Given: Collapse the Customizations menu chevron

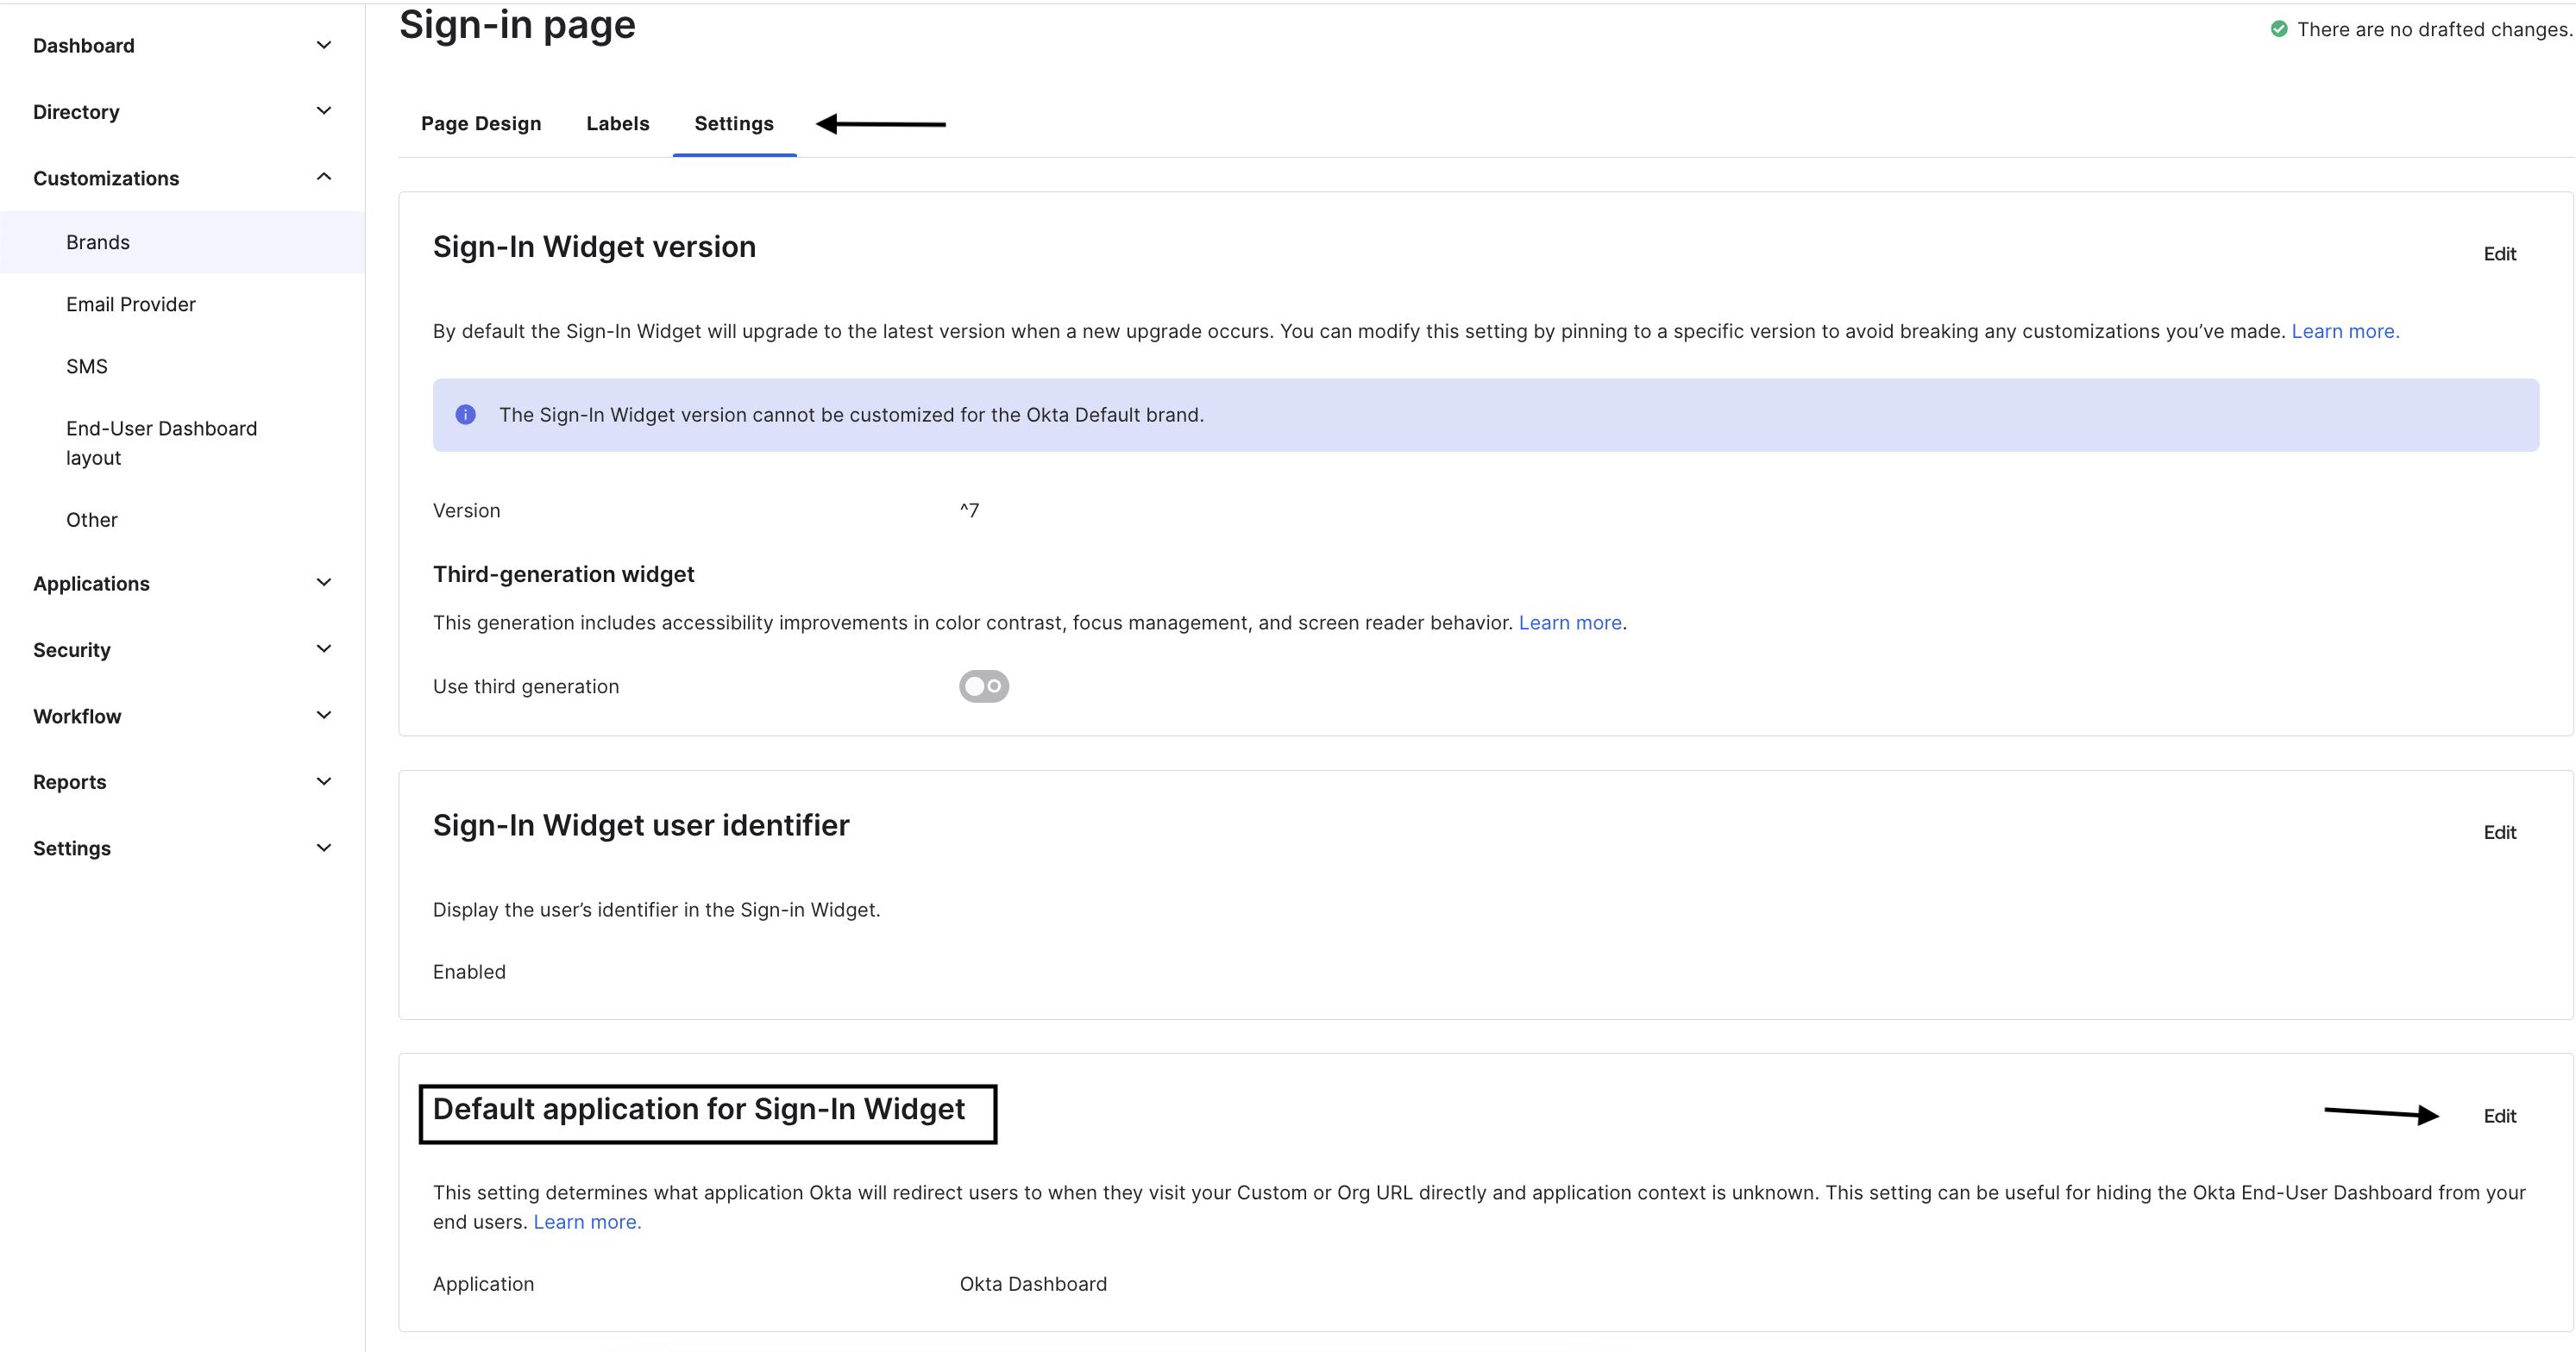Looking at the screenshot, I should click(323, 177).
